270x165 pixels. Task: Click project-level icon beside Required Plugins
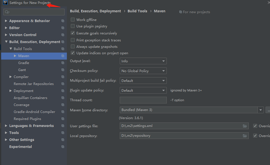[x=63, y=119]
